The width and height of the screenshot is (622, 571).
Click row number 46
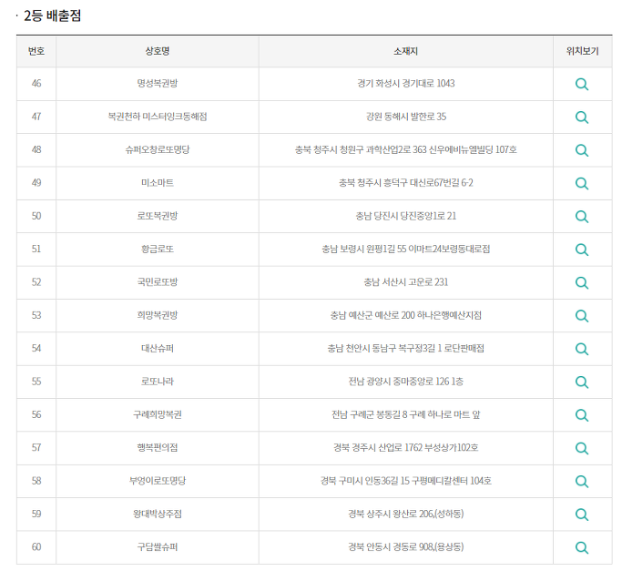(x=36, y=84)
